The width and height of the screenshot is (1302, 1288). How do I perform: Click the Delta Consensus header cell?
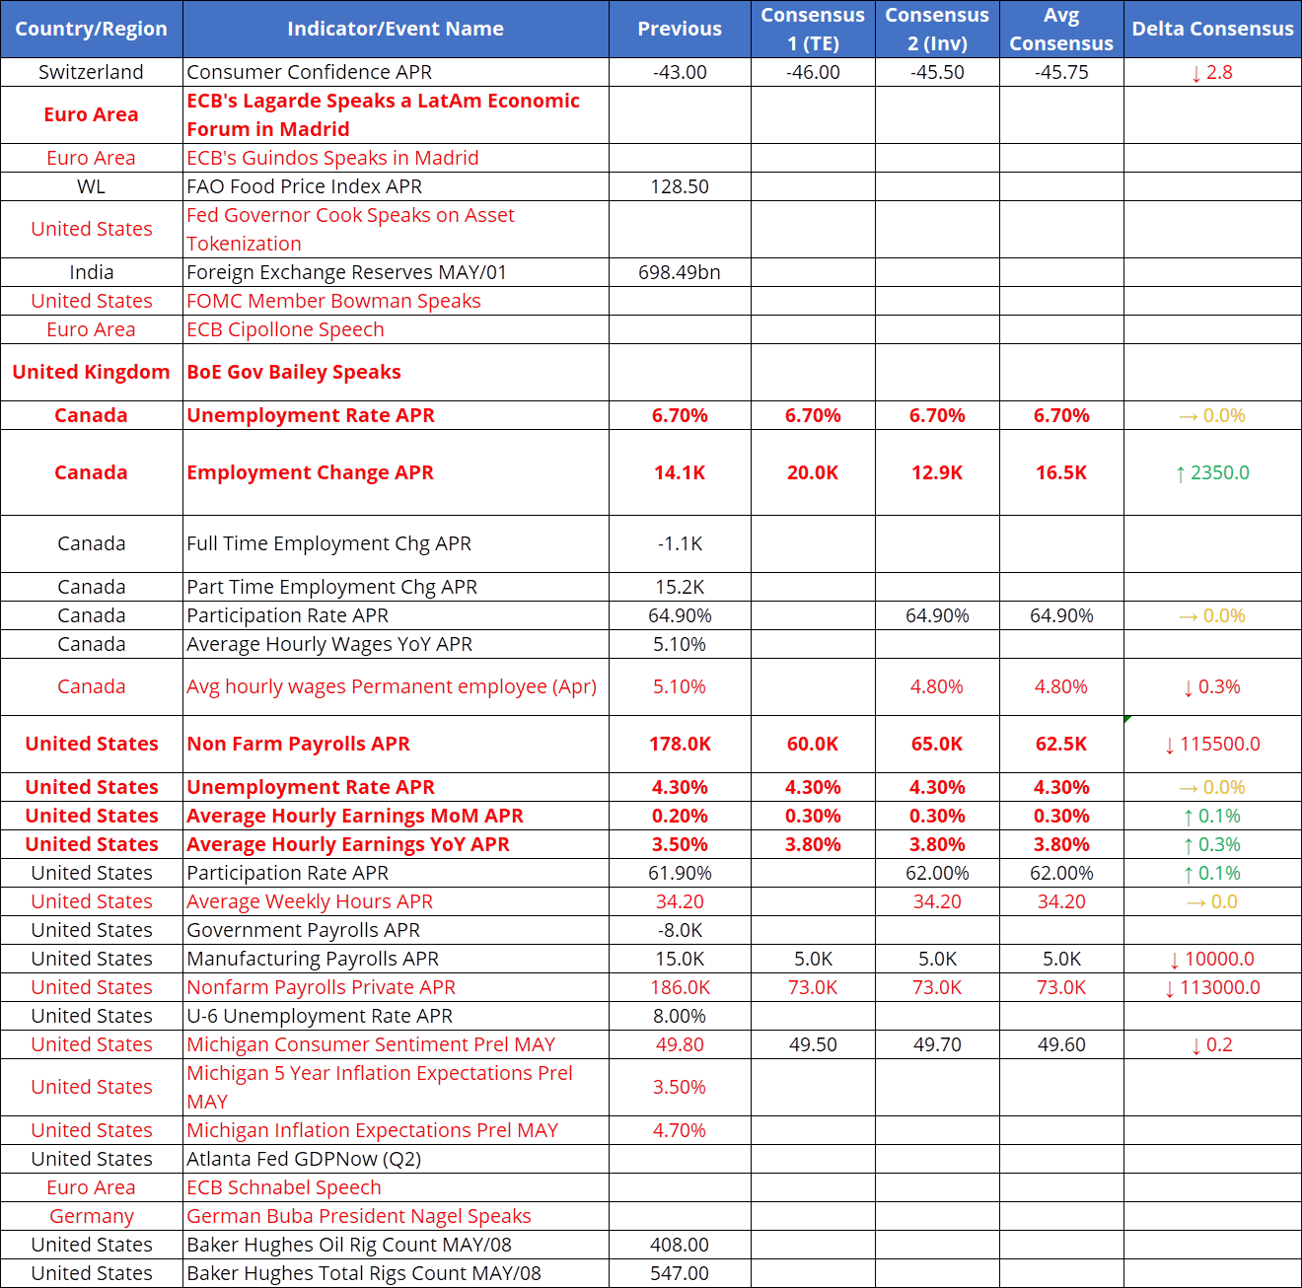tap(1212, 29)
